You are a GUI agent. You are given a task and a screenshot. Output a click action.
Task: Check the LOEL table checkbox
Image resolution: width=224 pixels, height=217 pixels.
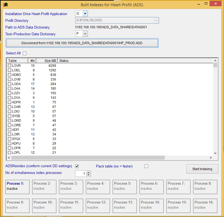click(10, 70)
